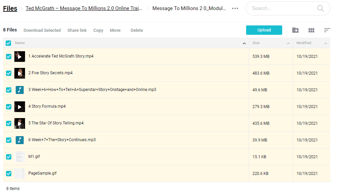Open the breadcrumb ellipsis more options
361x194 pixels.
tap(235, 8)
